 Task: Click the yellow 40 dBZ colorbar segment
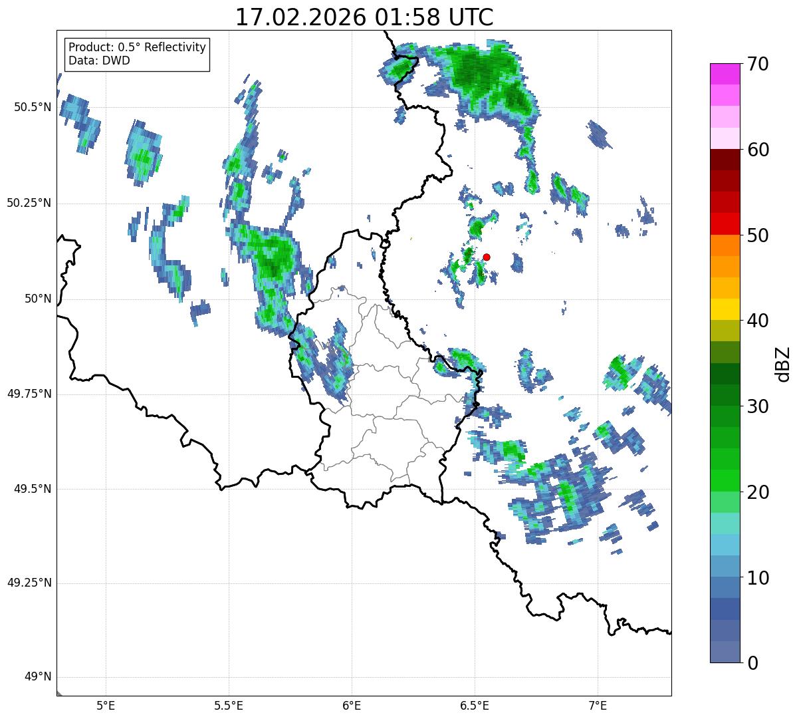pos(725,309)
